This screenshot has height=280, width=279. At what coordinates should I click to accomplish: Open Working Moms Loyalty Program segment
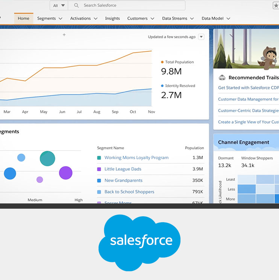pyautogui.click(x=136, y=158)
